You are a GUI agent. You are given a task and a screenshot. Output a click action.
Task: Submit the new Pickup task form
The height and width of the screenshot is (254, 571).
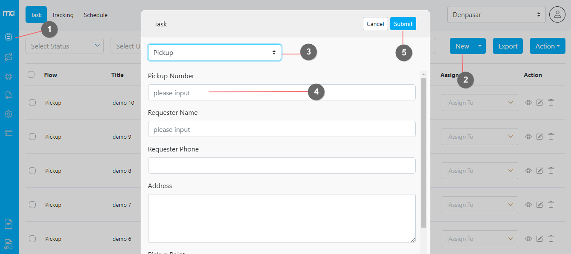point(403,23)
